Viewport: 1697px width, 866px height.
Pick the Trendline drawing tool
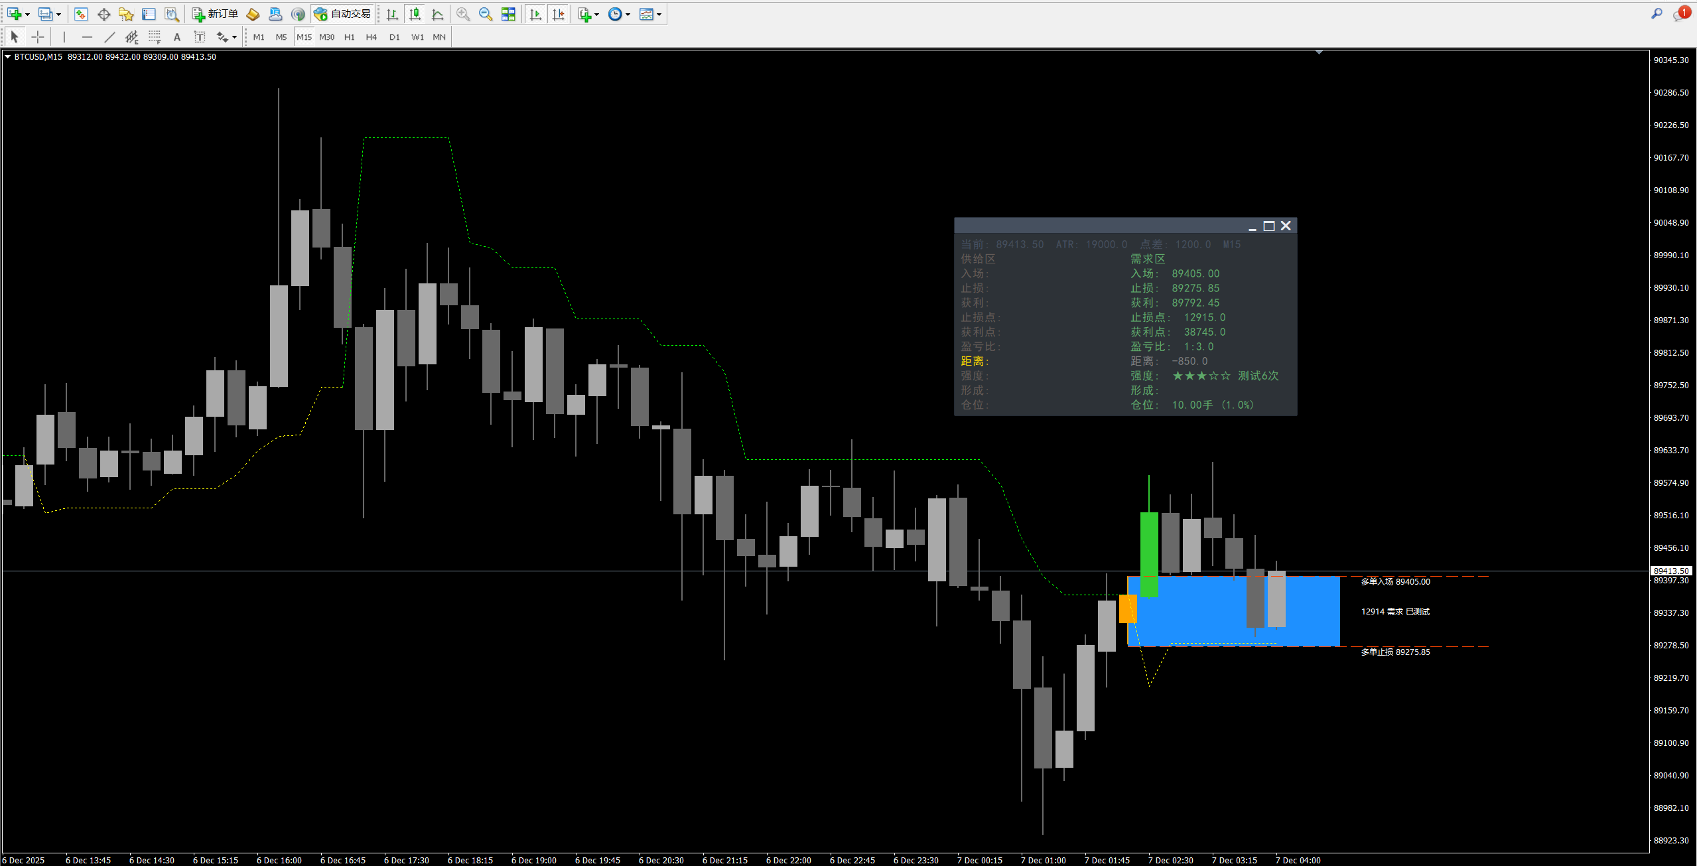click(109, 37)
